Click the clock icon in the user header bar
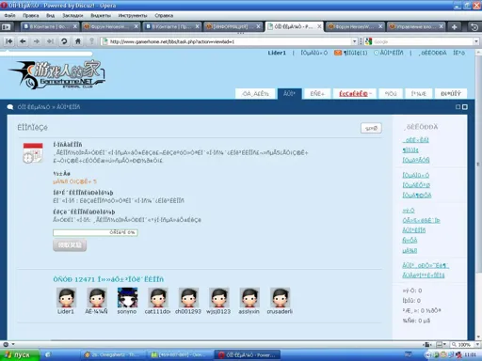Screen dimensions: 482x361 (377, 53)
